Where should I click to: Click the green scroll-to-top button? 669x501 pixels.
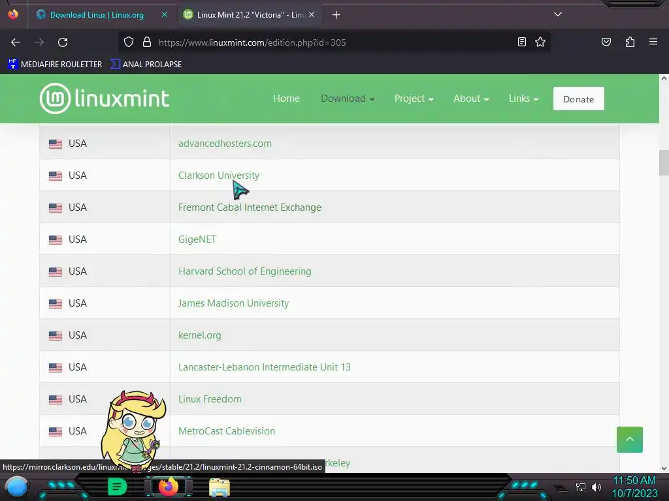tap(629, 440)
